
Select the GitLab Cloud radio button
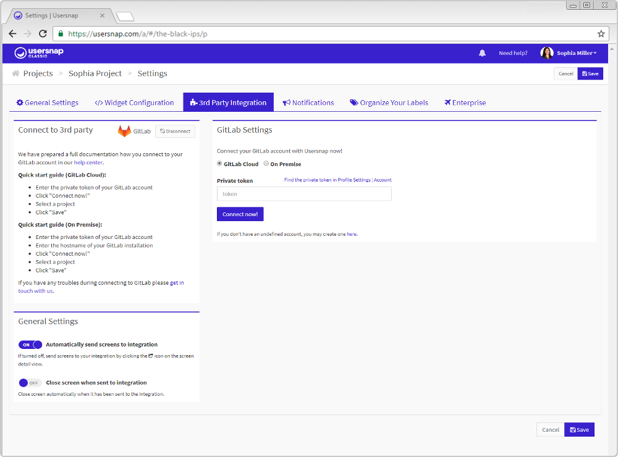coord(219,164)
